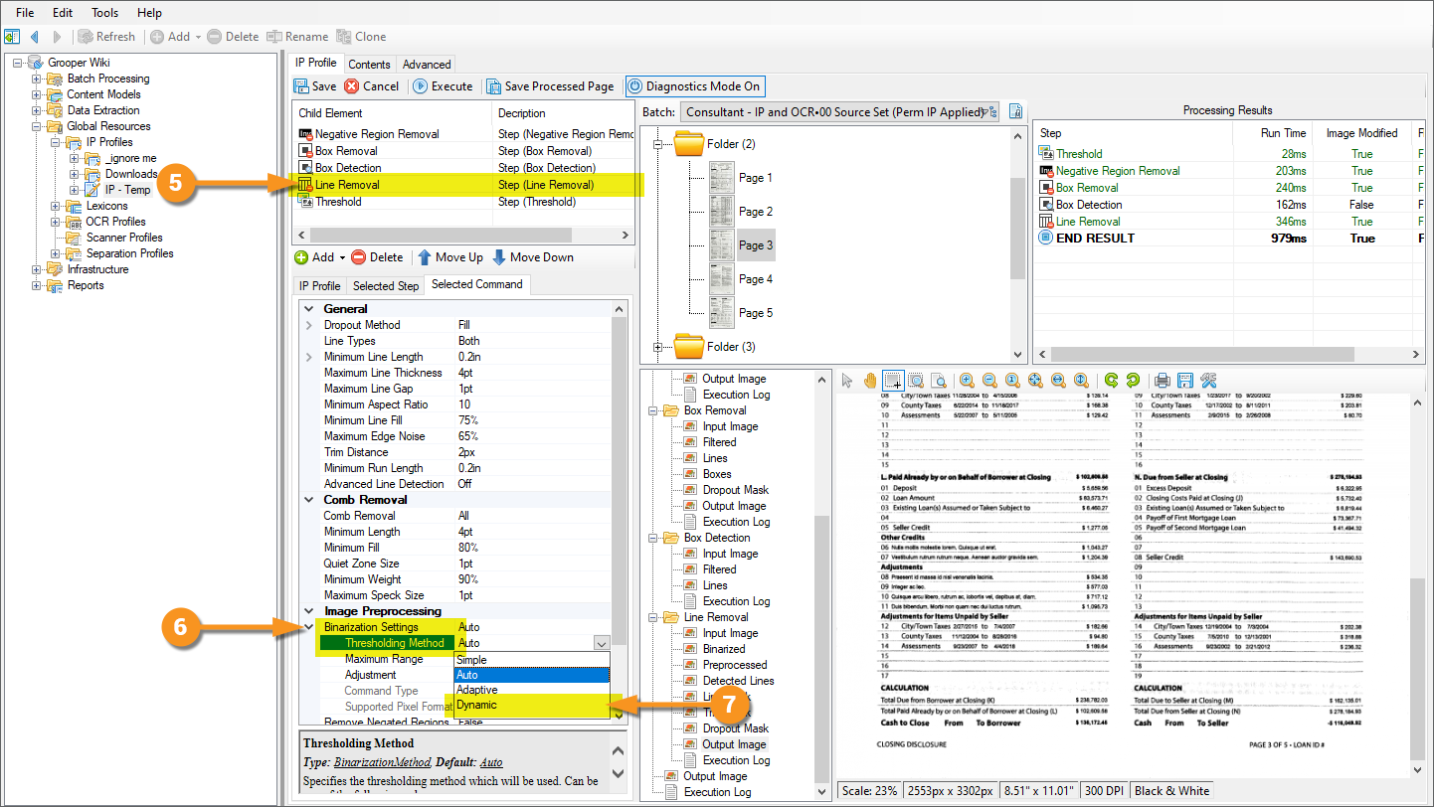1434x807 pixels.
Task: Click the back navigation arrow
Action: (x=35, y=37)
